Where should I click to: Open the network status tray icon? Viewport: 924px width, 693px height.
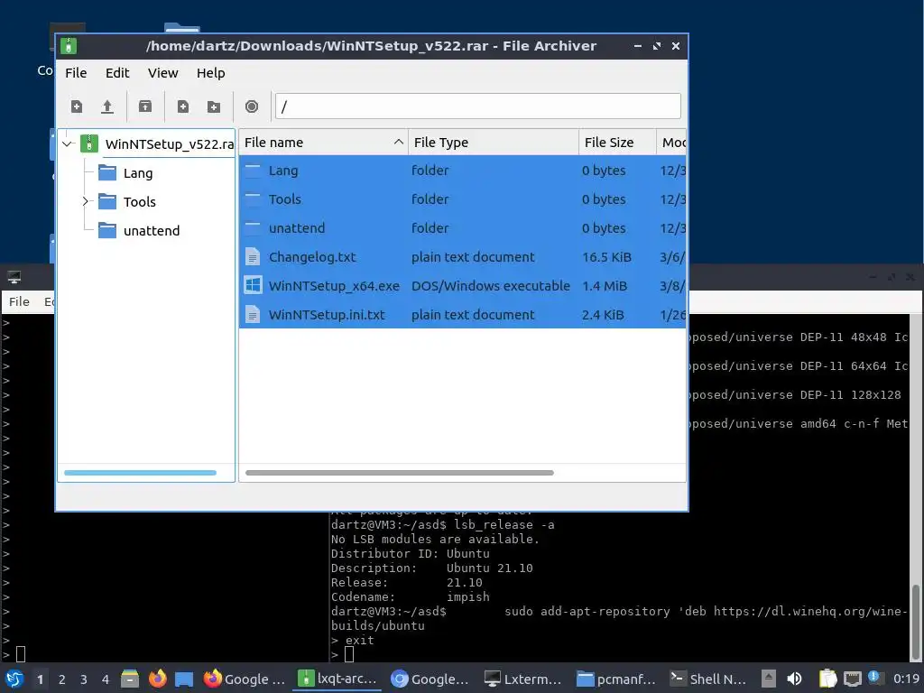852,679
